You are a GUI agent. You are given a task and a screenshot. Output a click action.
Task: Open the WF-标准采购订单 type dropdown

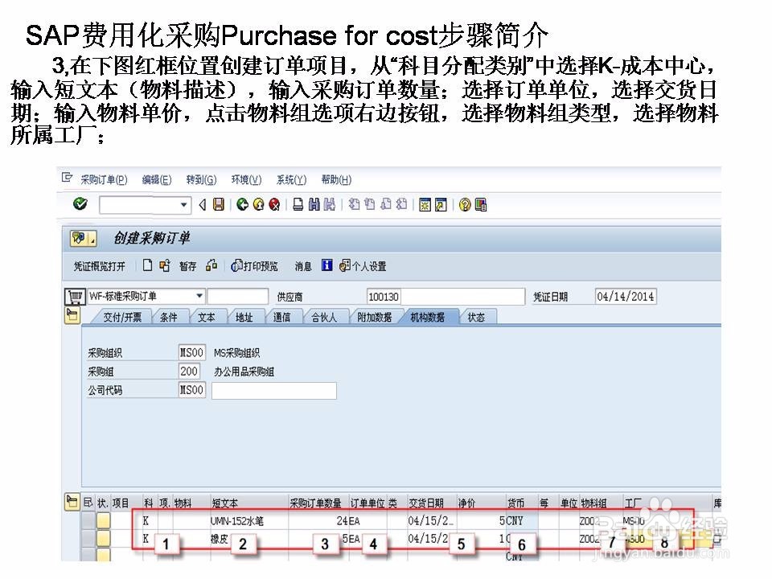pos(199,296)
